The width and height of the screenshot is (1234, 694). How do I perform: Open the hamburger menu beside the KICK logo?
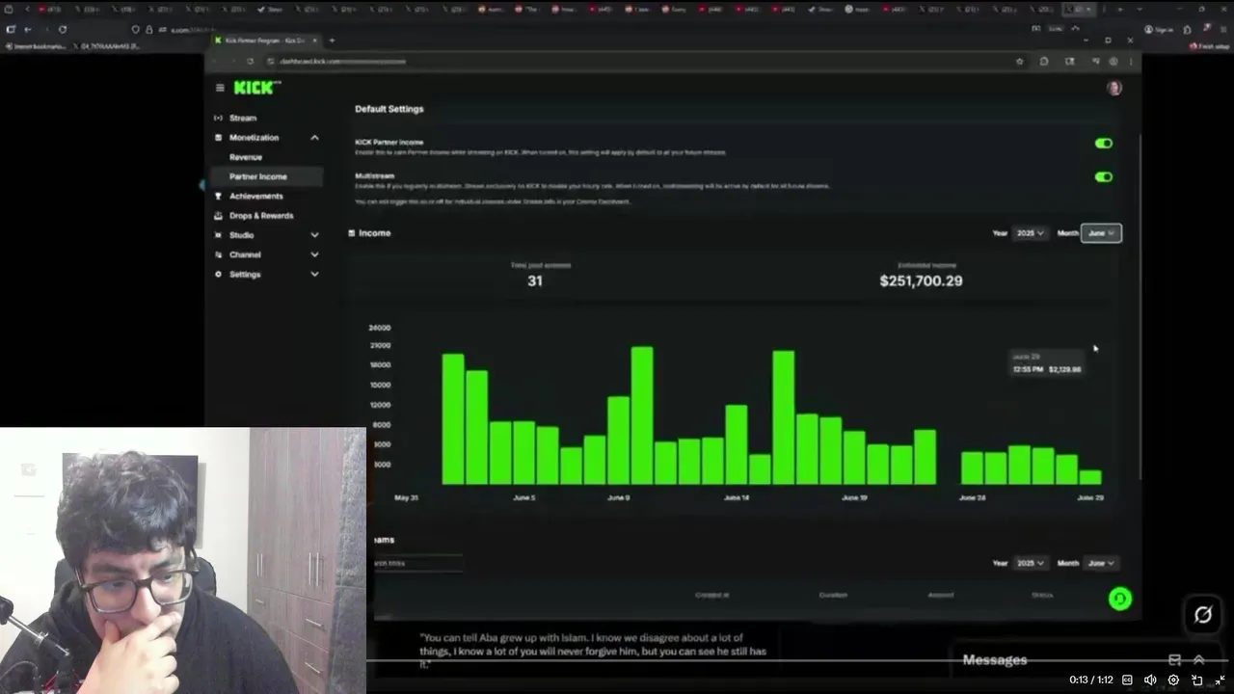tap(220, 88)
